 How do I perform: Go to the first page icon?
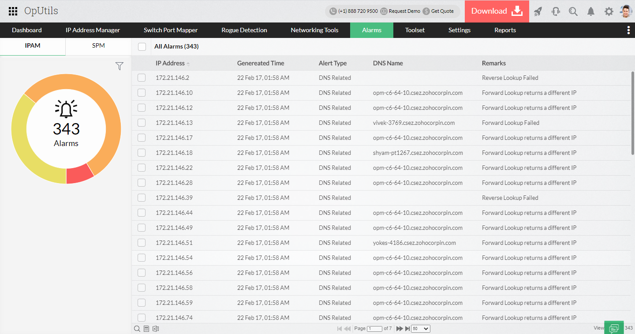click(x=340, y=329)
